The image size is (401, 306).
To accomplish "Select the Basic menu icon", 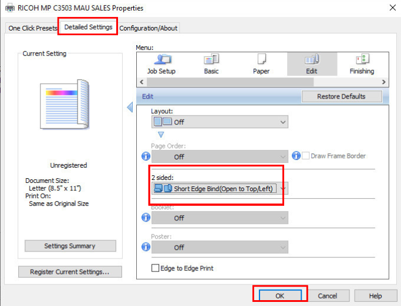I will [x=211, y=64].
